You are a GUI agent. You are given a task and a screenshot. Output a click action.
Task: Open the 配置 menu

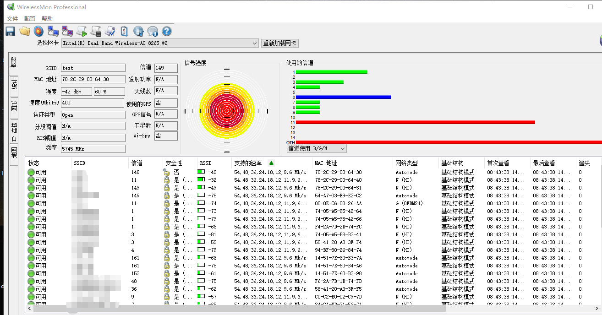(x=30, y=19)
